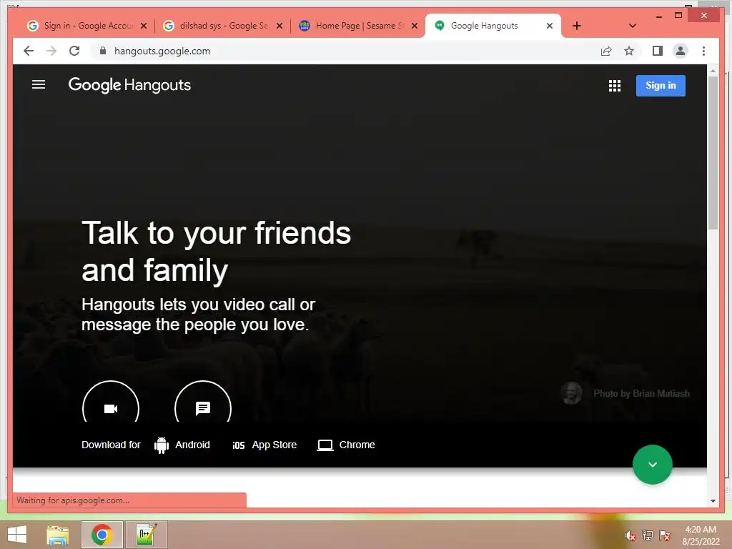The image size is (732, 549).
Task: Close the Google Hangouts tab
Action: [x=550, y=26]
